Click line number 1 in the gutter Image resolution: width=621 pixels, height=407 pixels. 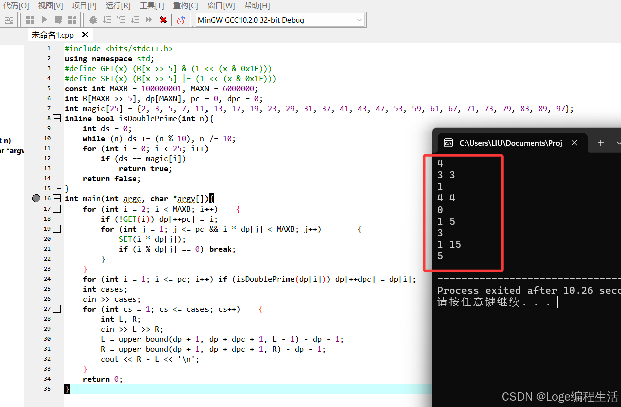point(49,48)
